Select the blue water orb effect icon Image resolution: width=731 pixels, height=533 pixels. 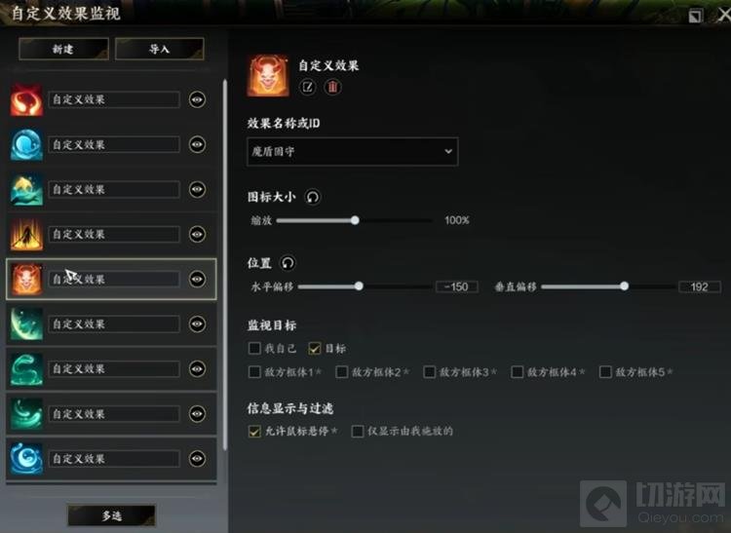tap(26, 145)
